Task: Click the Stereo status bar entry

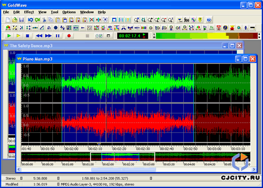Action: point(10,179)
